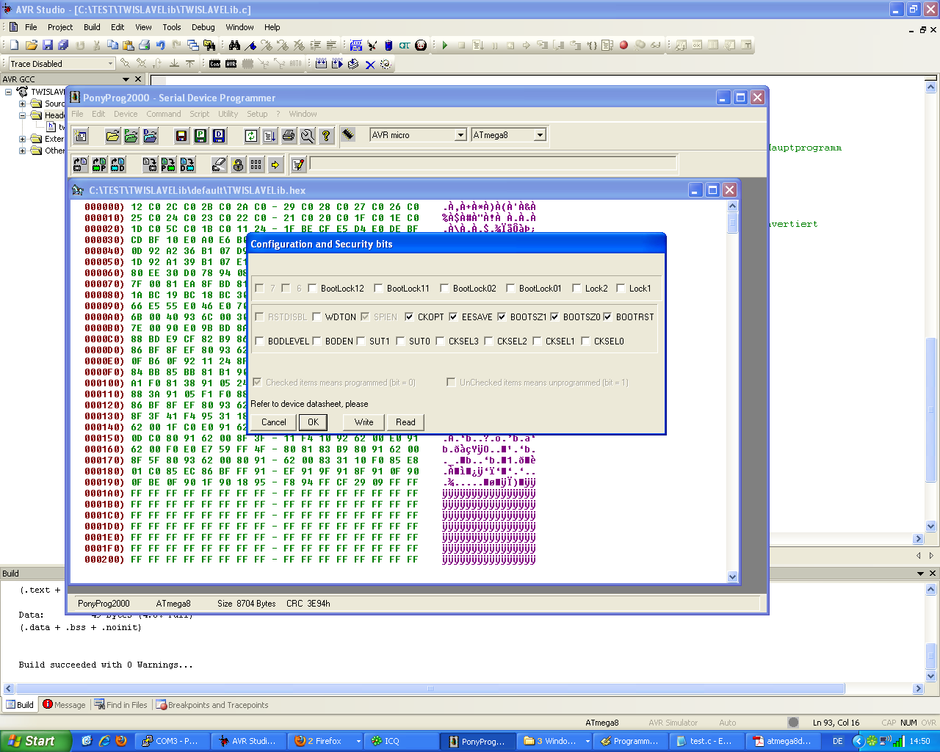This screenshot has height=752, width=940.
Task: Click the Write Data memory icon
Action: 187,164
